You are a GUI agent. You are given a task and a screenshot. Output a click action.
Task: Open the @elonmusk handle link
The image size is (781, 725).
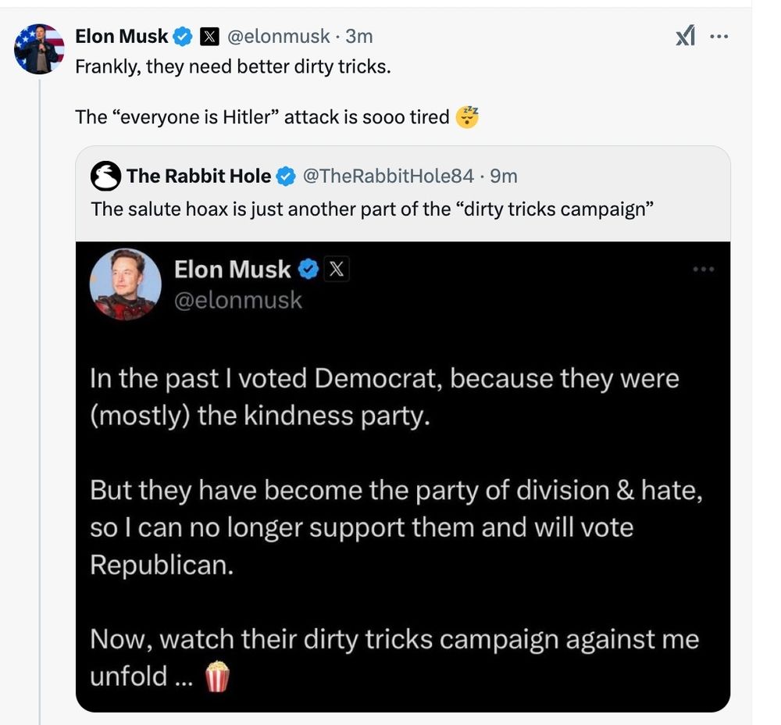coord(278,36)
